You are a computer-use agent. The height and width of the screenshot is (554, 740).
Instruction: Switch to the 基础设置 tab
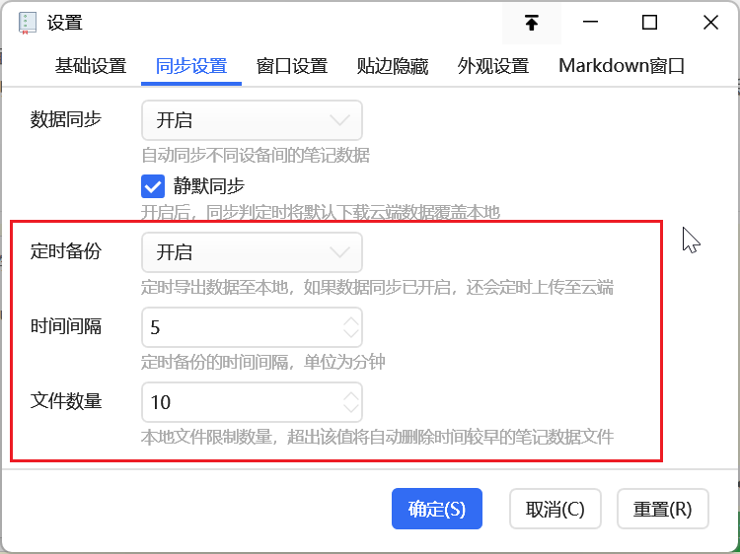tap(91, 67)
